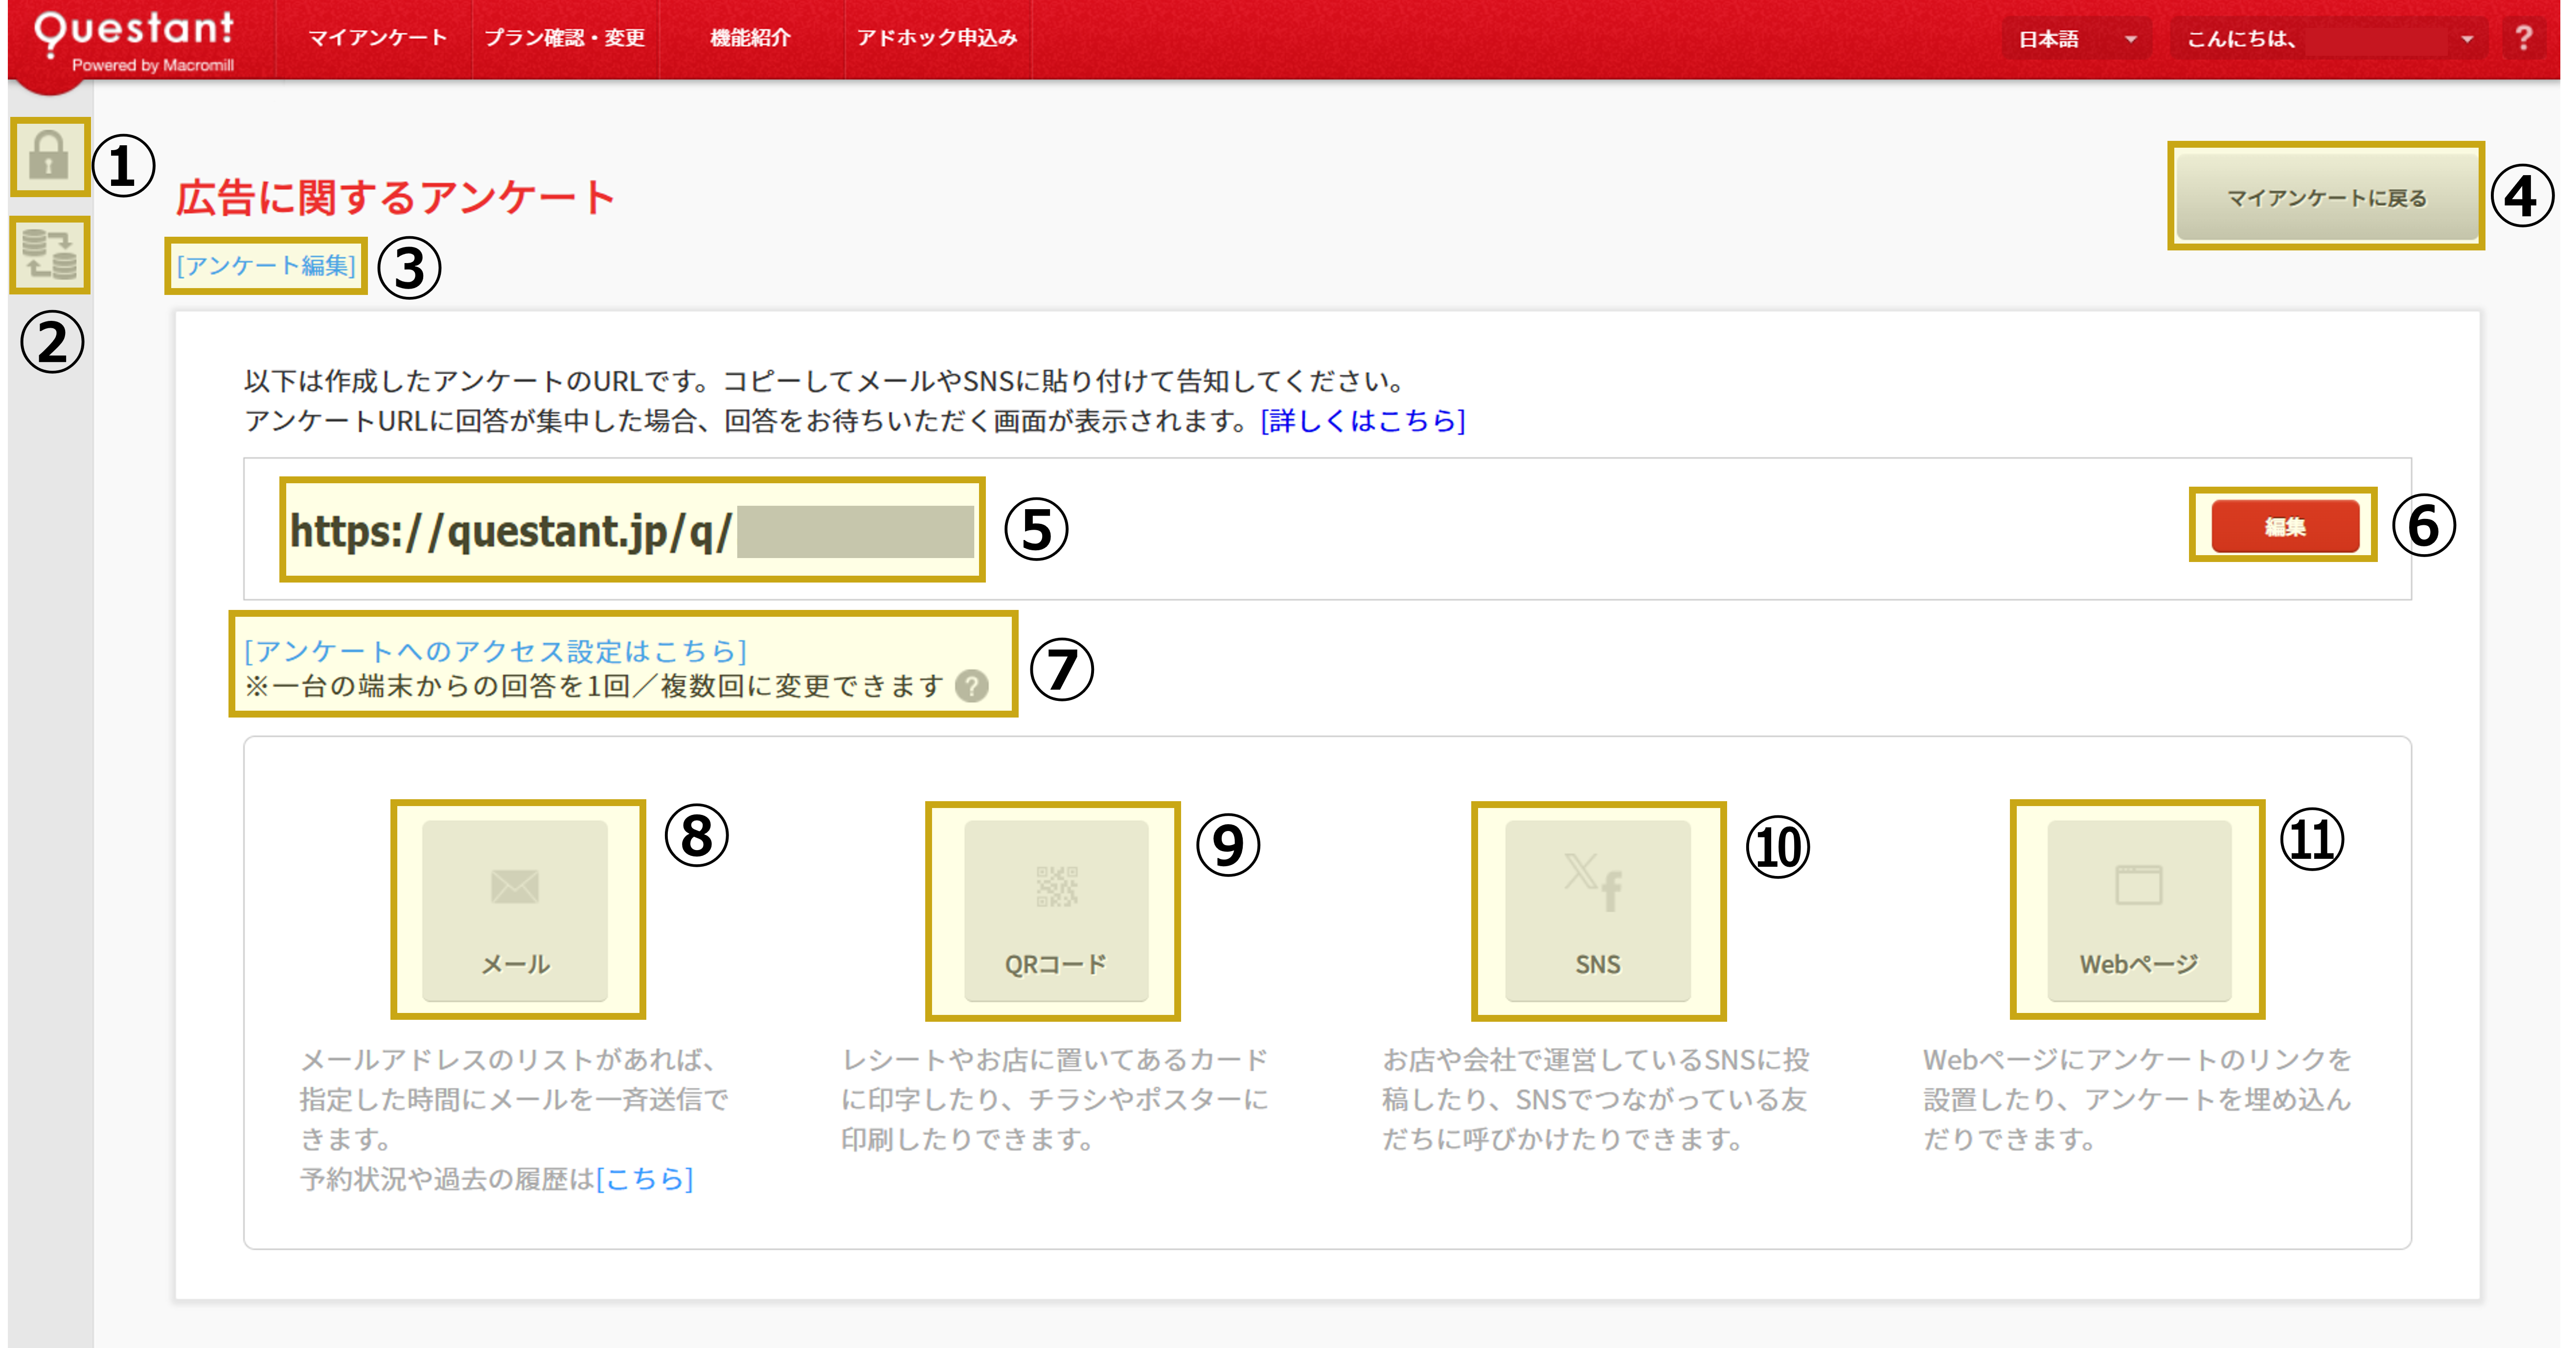Image resolution: width=2576 pixels, height=1348 pixels.
Task: Click the マイアンケートに戻る button
Action: 2326,197
